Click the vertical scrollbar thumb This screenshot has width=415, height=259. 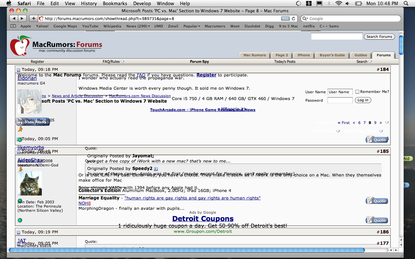click(401, 45)
